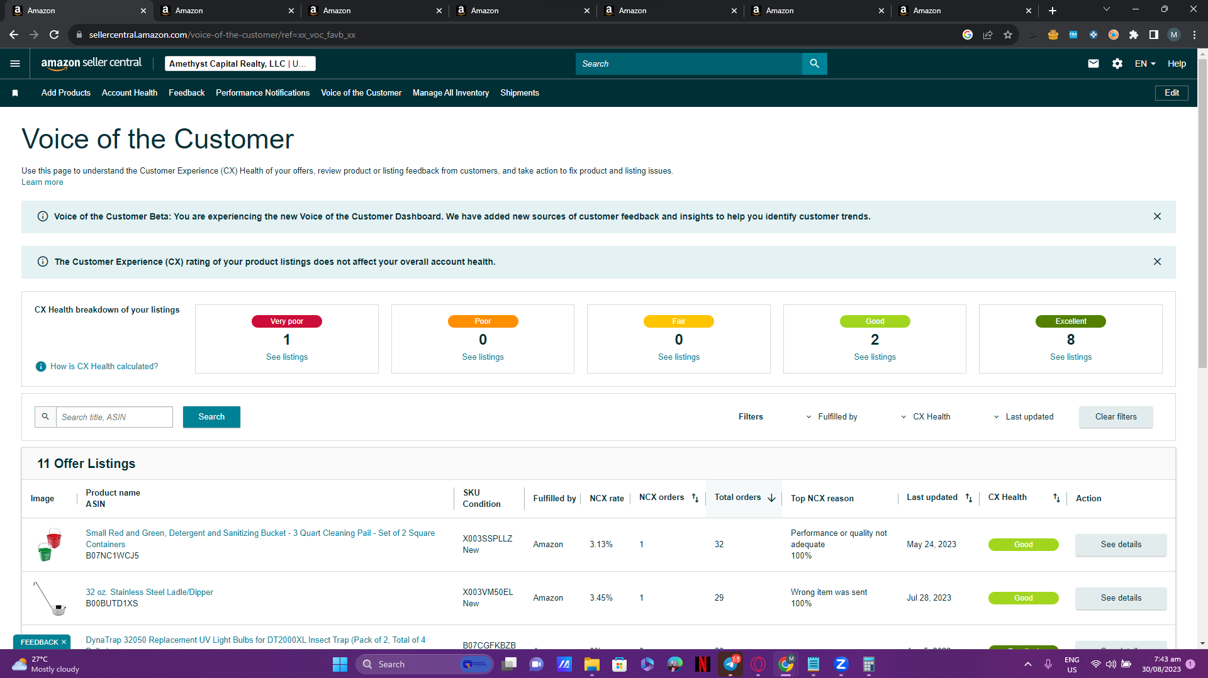Open a new browser tab with plus
The height and width of the screenshot is (678, 1208).
1053,11
